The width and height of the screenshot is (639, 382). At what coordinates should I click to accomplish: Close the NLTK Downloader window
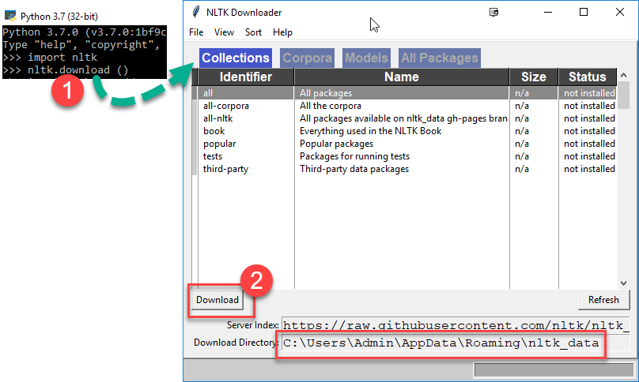pos(620,12)
